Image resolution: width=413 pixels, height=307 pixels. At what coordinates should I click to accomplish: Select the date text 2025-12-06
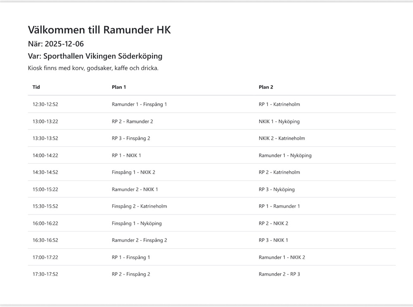point(64,44)
